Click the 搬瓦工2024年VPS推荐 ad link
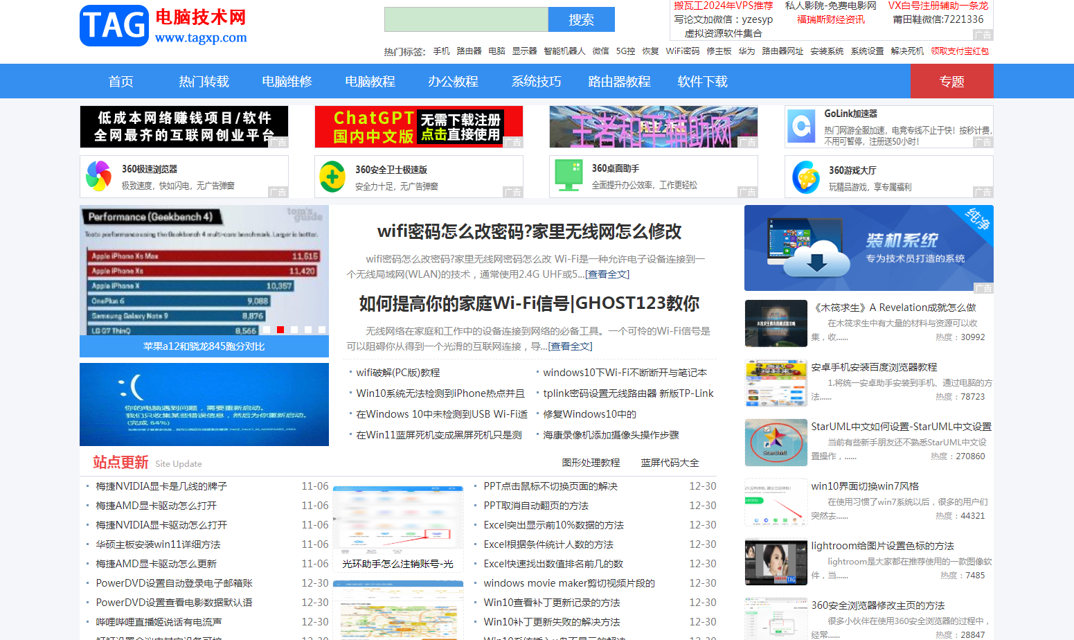Screen dimensions: 1074x640 click(723, 6)
